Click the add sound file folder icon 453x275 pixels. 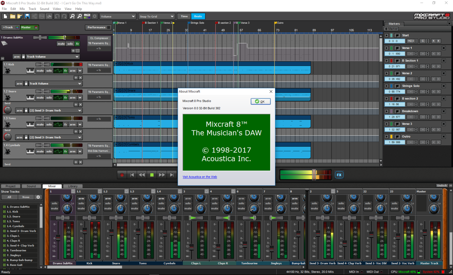click(20, 16)
